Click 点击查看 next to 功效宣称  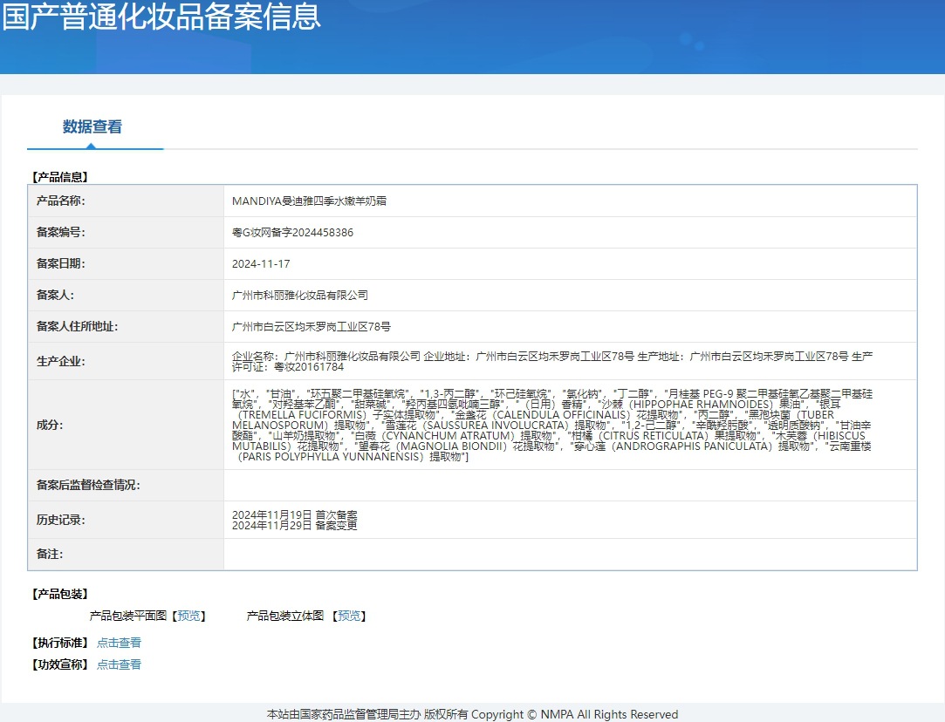(119, 664)
